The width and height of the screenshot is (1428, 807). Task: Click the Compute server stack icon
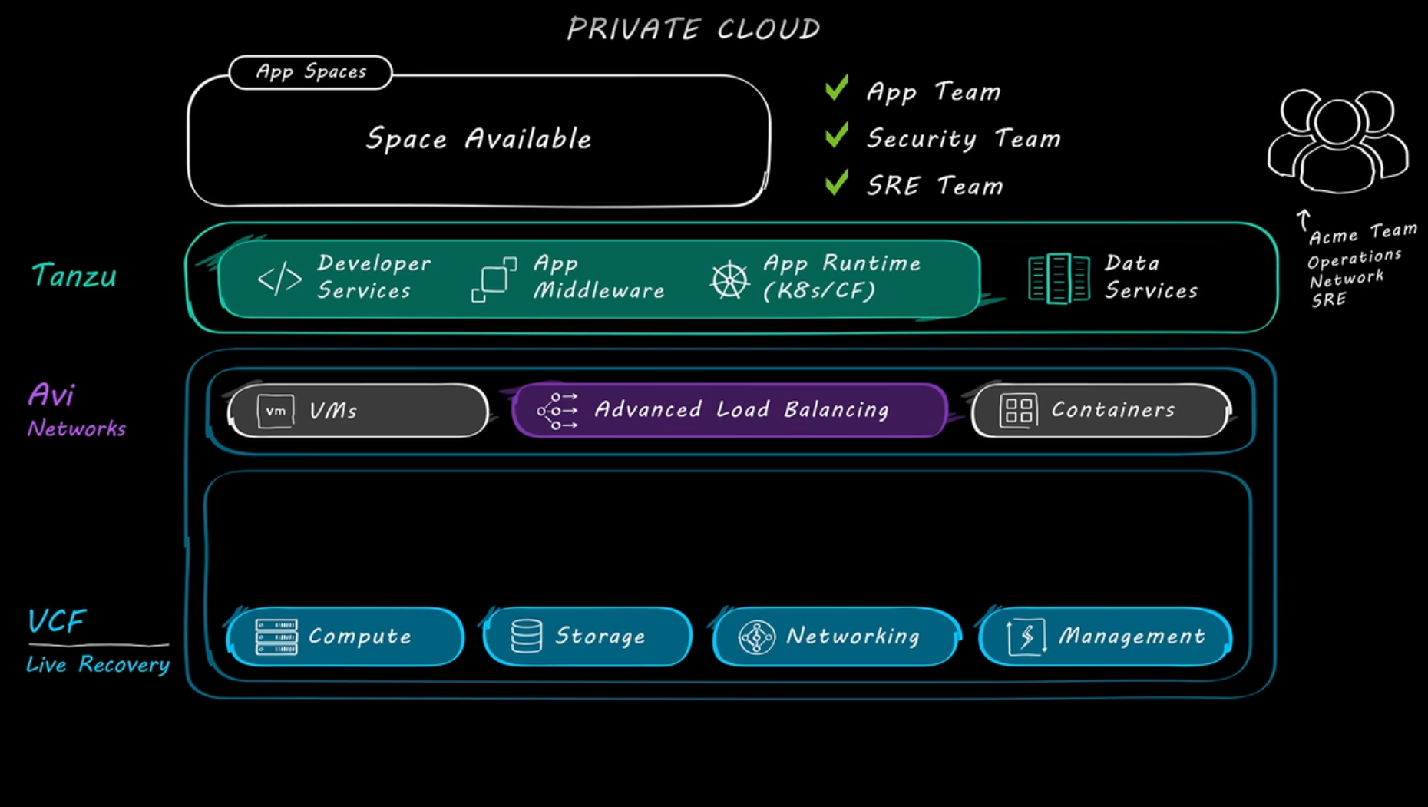coord(276,637)
